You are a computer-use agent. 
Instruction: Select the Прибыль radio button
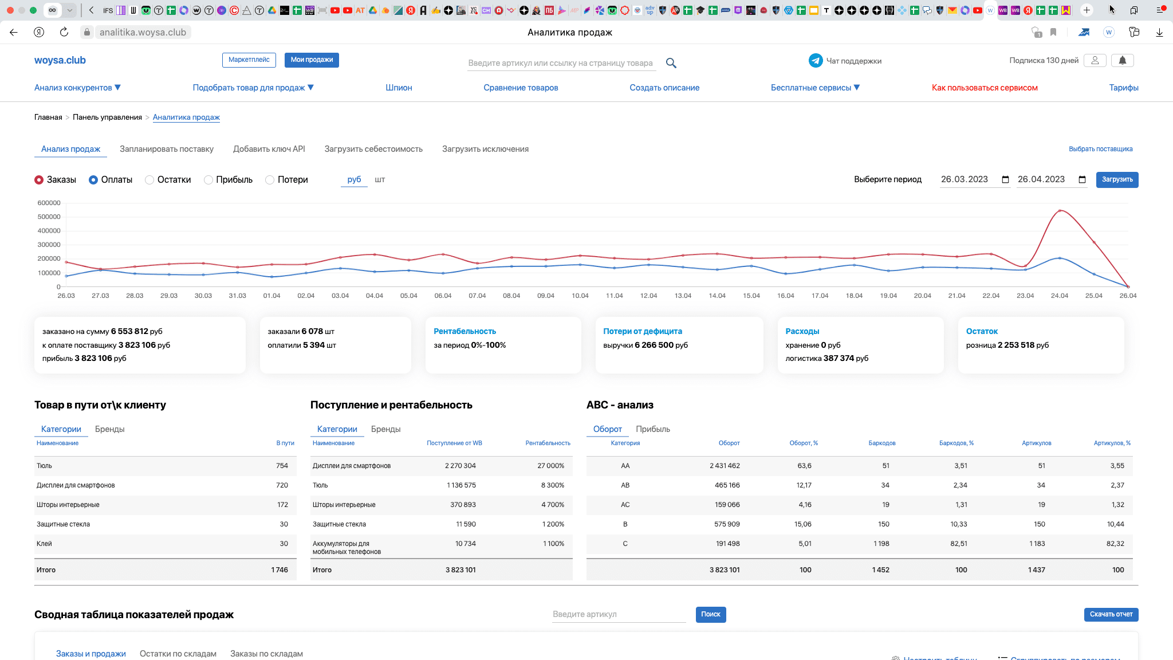208,180
